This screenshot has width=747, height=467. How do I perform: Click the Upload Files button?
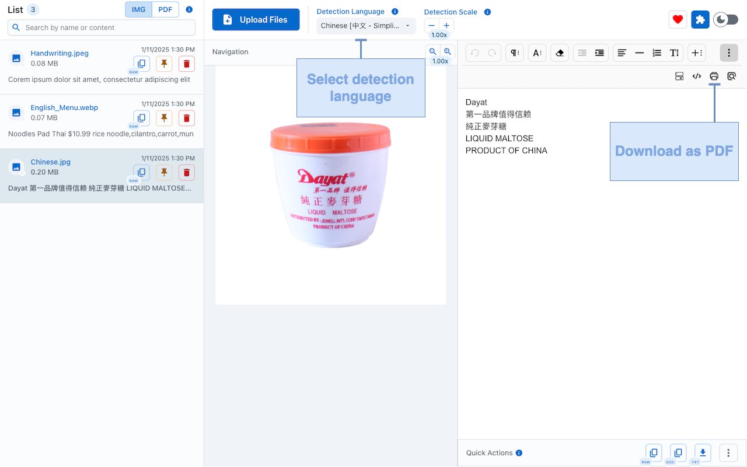point(256,19)
